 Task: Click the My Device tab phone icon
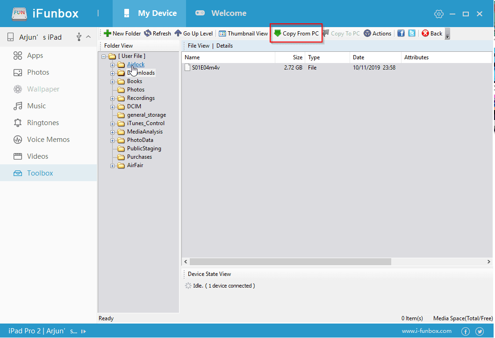pos(127,13)
